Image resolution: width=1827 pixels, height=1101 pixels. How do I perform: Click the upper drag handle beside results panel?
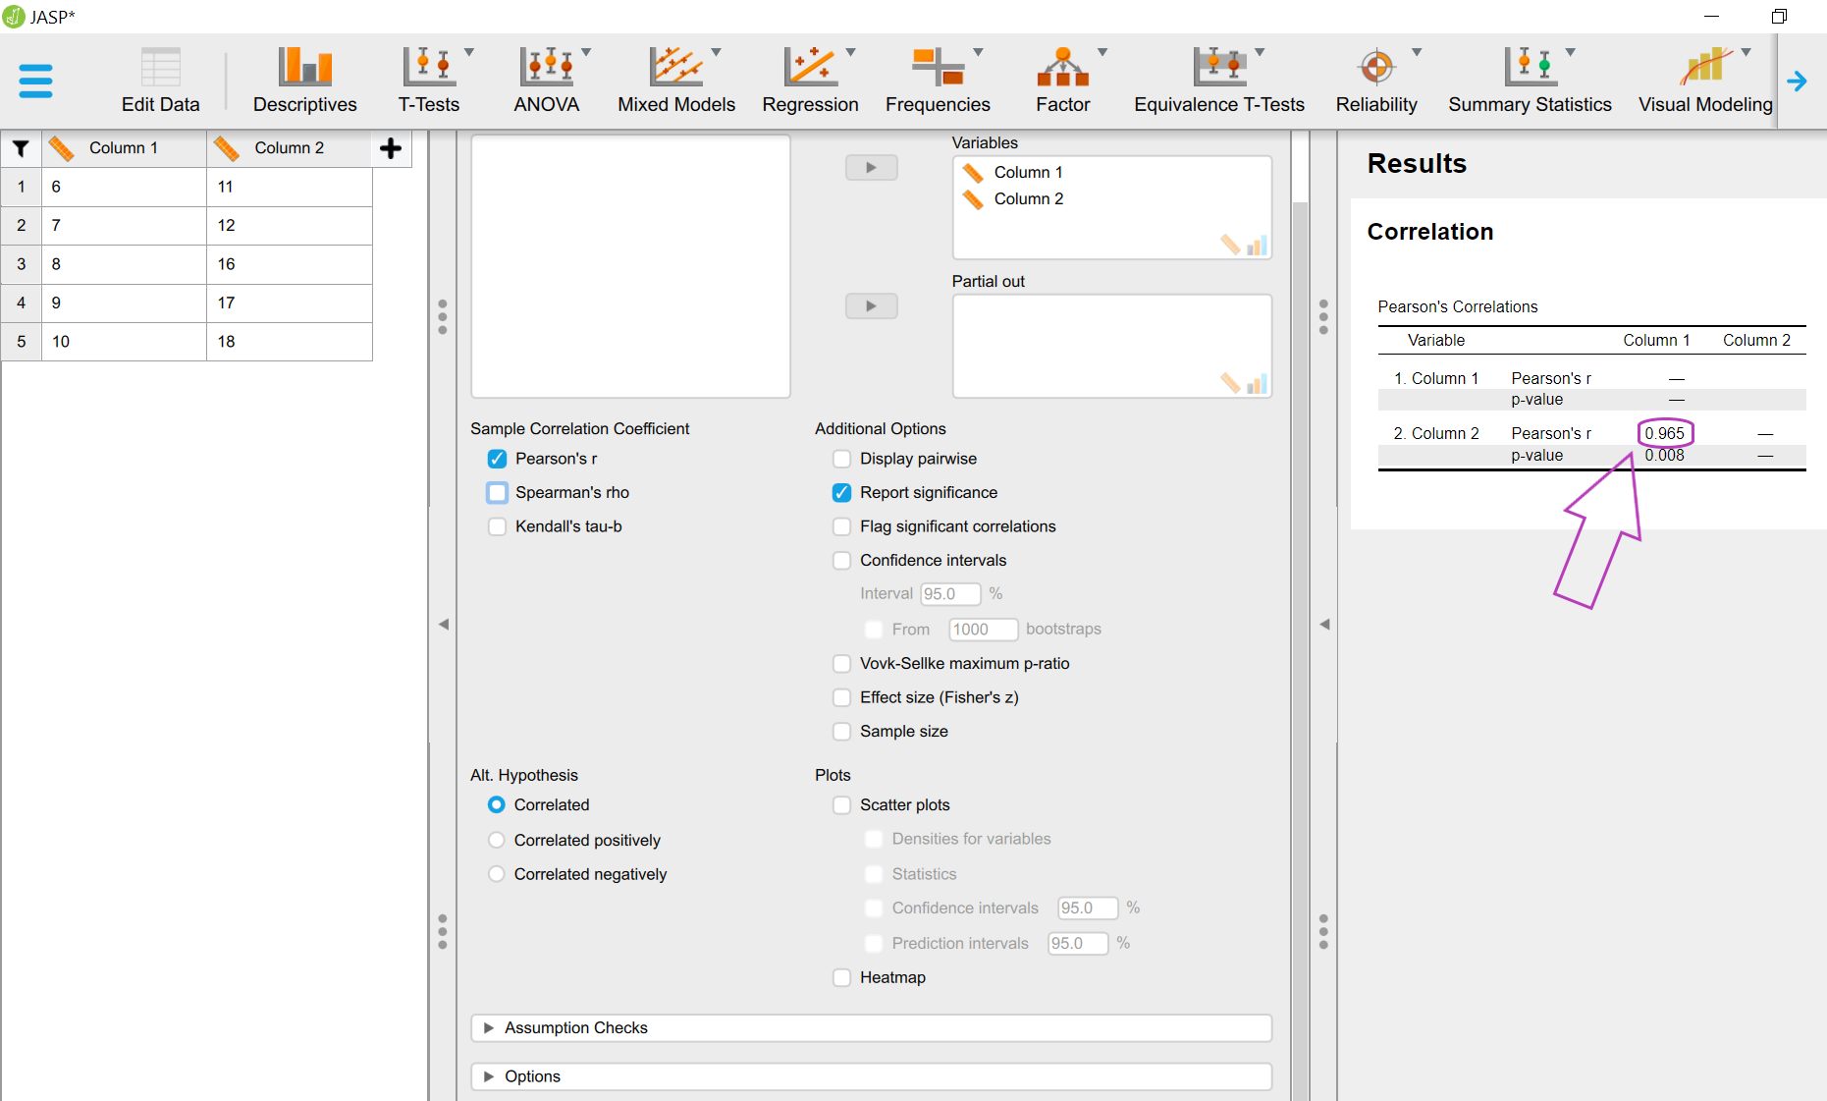[1323, 316]
